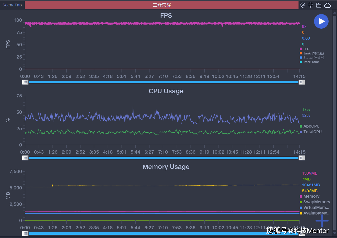Grab CPU Usage chart right range handle

pyautogui.click(x=302, y=158)
